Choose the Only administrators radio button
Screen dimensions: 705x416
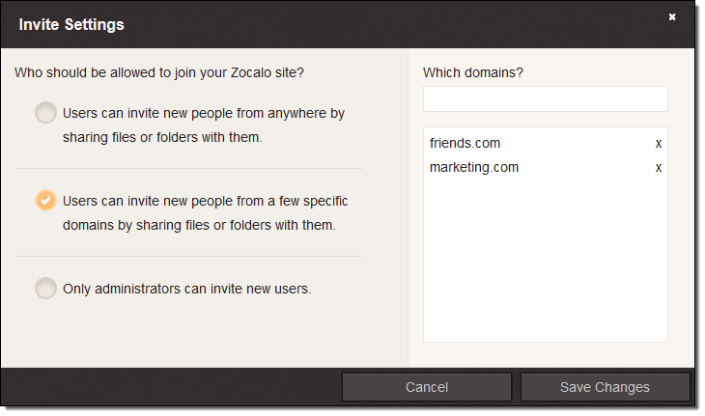45,289
